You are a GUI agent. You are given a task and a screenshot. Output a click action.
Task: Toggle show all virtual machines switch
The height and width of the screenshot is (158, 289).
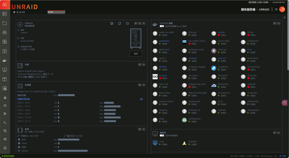(x=162, y=135)
